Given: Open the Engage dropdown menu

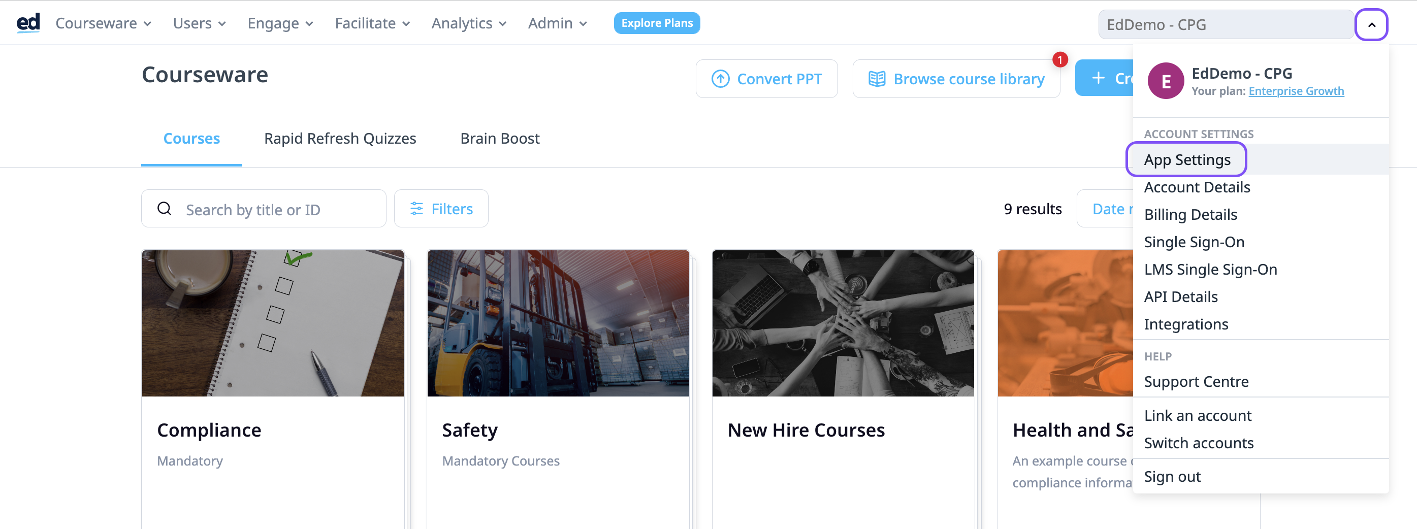Looking at the screenshot, I should 280,24.
